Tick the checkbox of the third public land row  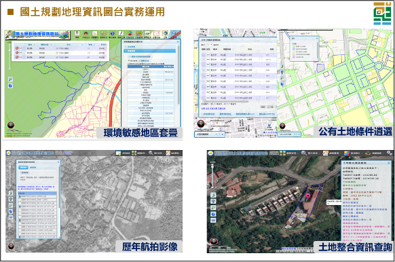pos(204,64)
